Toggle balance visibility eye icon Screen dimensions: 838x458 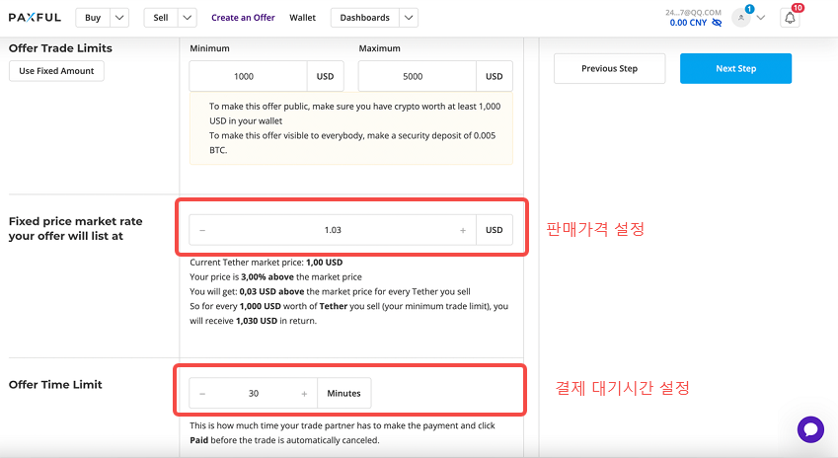click(717, 23)
